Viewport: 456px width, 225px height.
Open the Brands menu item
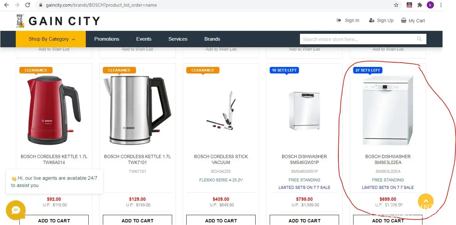(212, 39)
